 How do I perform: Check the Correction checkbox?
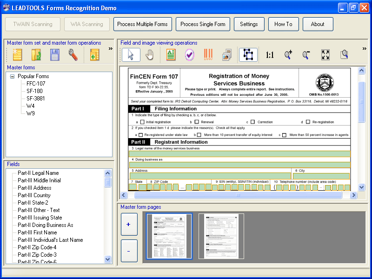click(x=252, y=122)
